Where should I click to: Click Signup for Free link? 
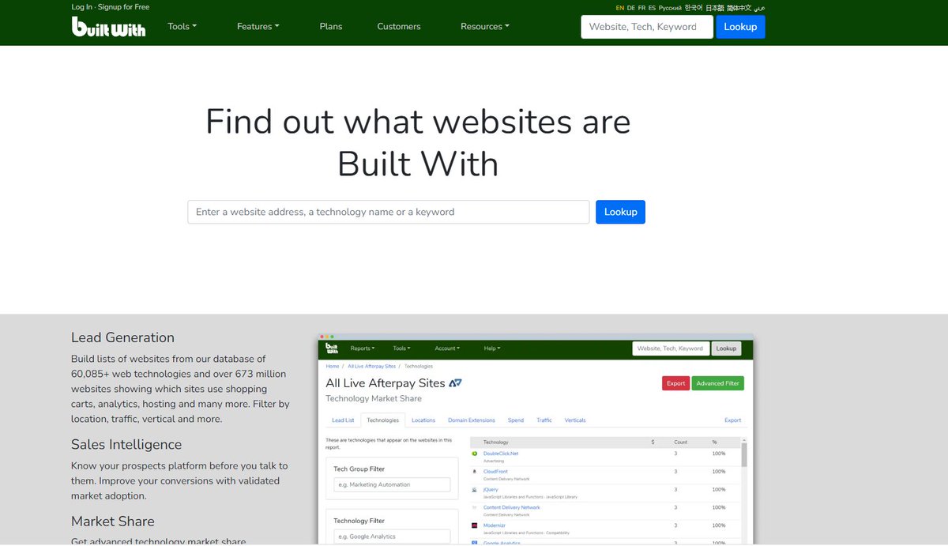[123, 7]
